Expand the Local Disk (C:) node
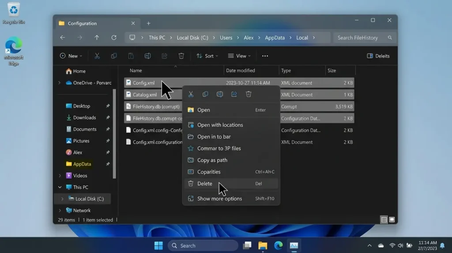 pyautogui.click(x=62, y=199)
